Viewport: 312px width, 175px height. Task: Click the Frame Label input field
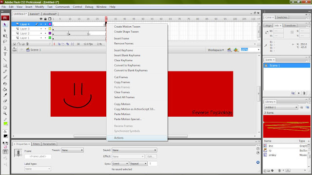click(38, 157)
